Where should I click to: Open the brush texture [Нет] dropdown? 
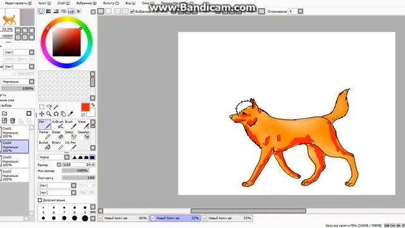57,193
